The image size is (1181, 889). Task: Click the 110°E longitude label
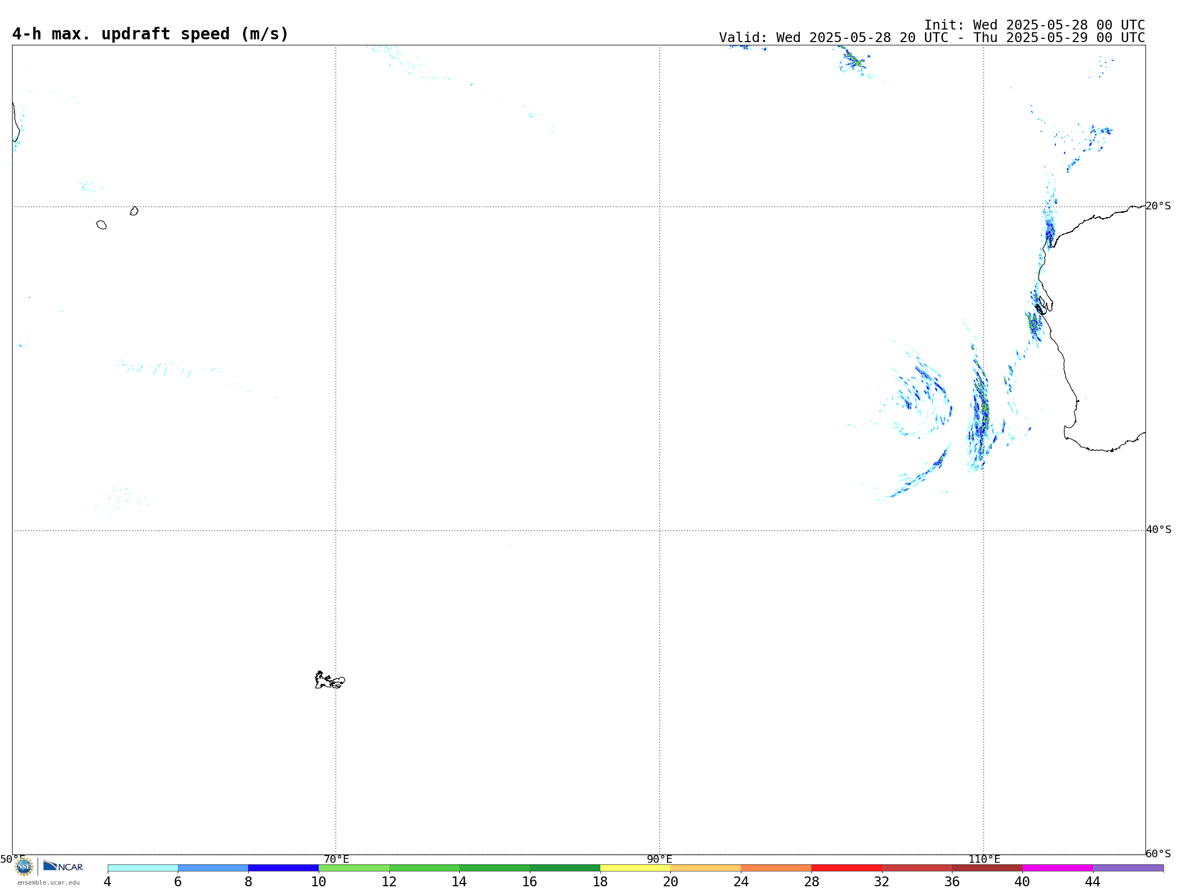click(984, 859)
